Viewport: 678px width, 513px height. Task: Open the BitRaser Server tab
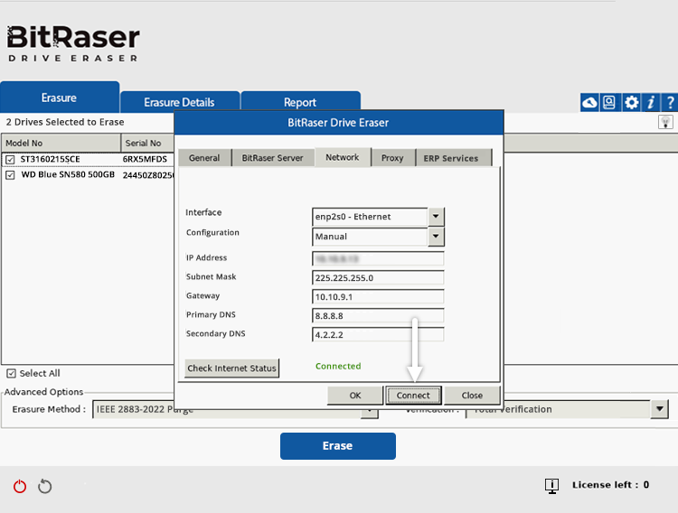(272, 158)
